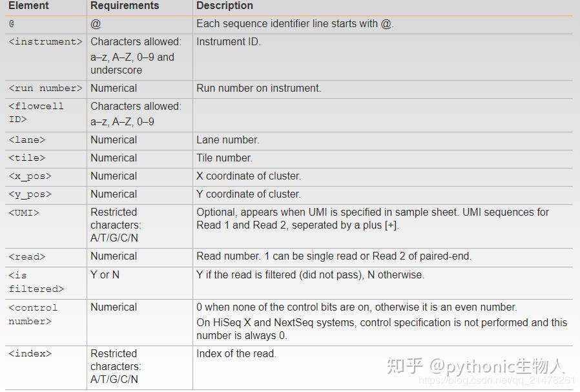580x392 pixels.
Task: Select the "Y or N" requirements cell
Action: click(x=105, y=275)
